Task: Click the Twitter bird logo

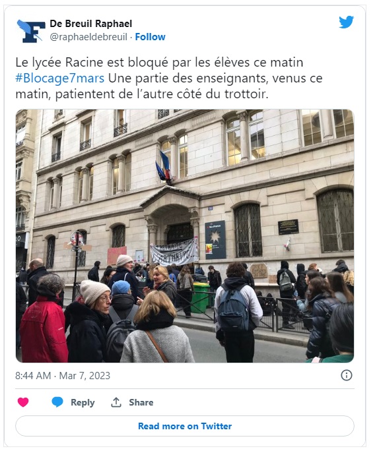Action: click(x=346, y=22)
